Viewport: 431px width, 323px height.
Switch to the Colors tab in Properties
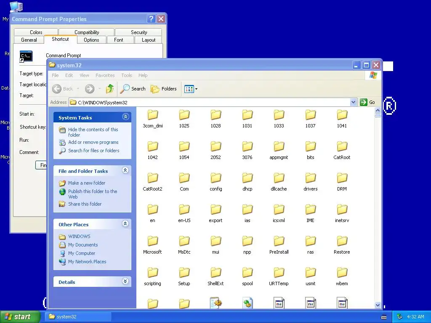[36, 32]
